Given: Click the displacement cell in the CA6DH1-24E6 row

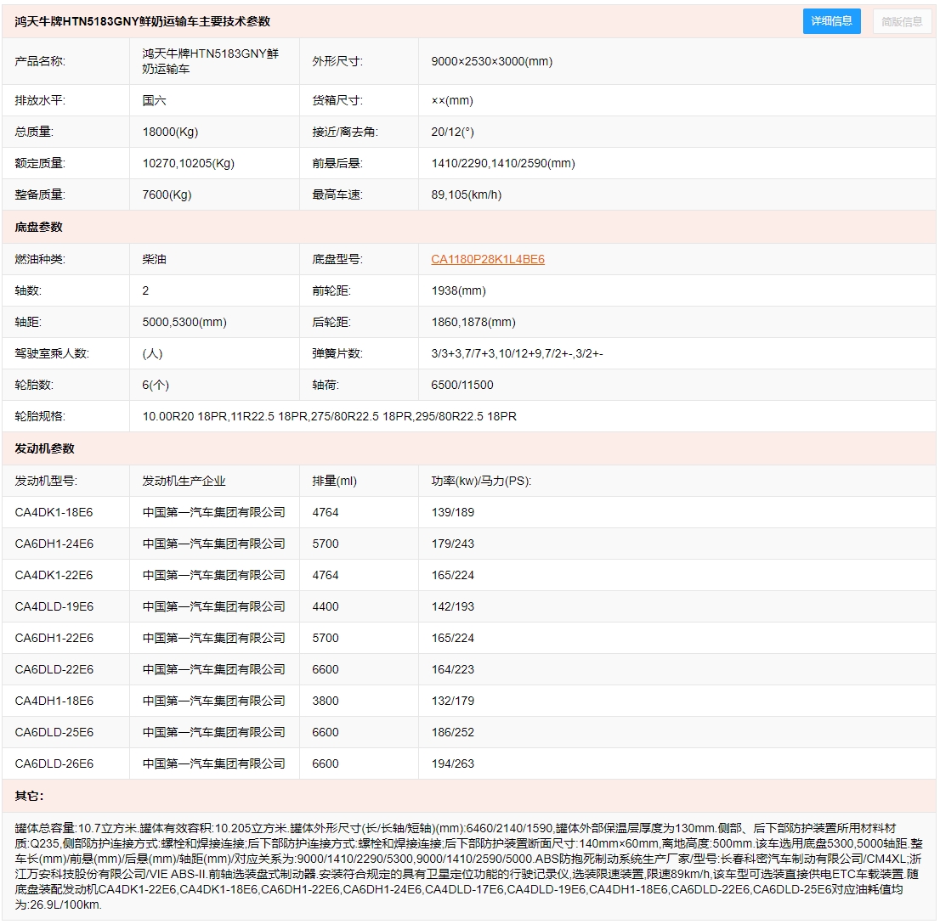Looking at the screenshot, I should pos(359,544).
